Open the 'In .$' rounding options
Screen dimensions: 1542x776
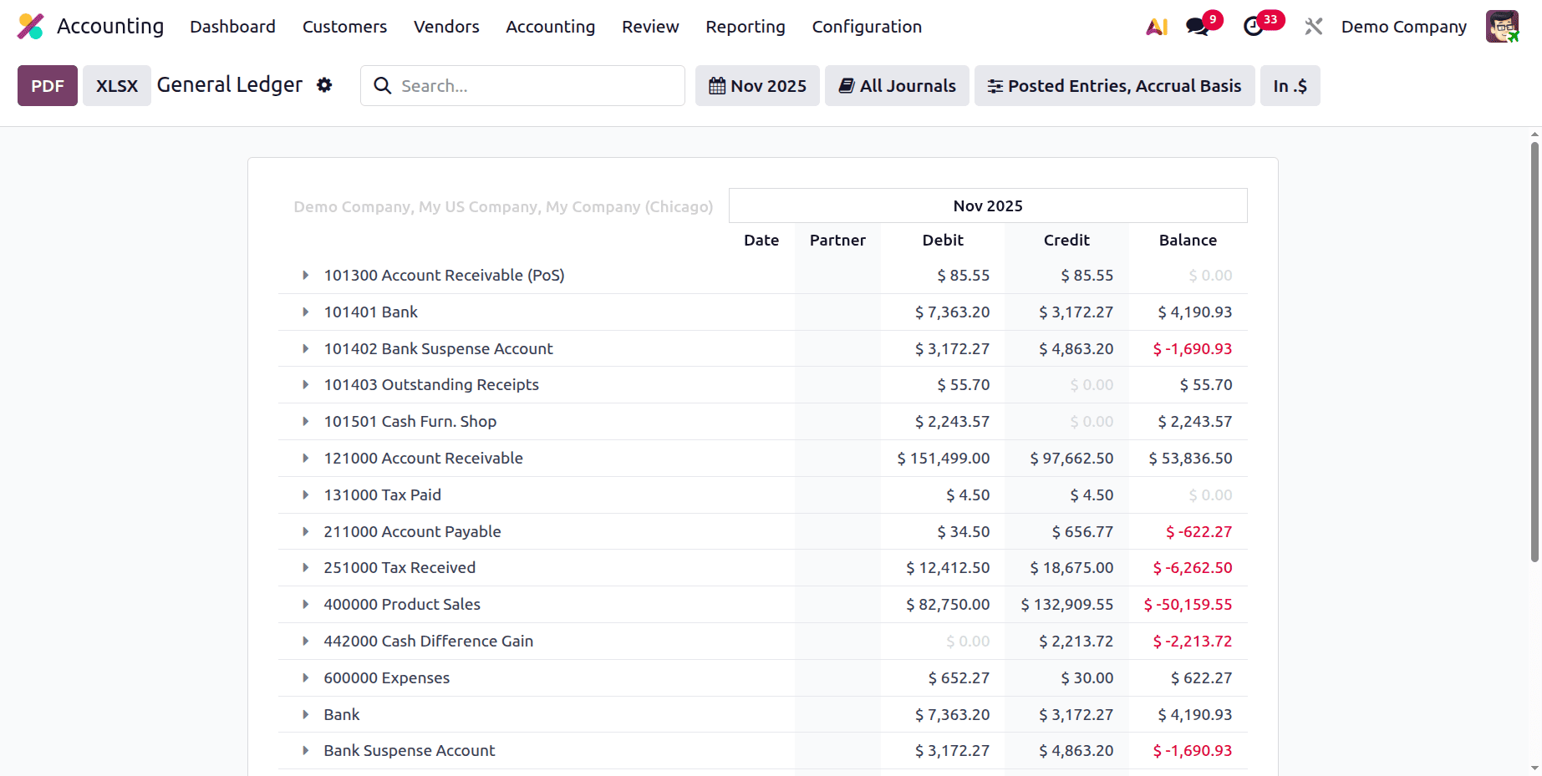(x=1290, y=86)
